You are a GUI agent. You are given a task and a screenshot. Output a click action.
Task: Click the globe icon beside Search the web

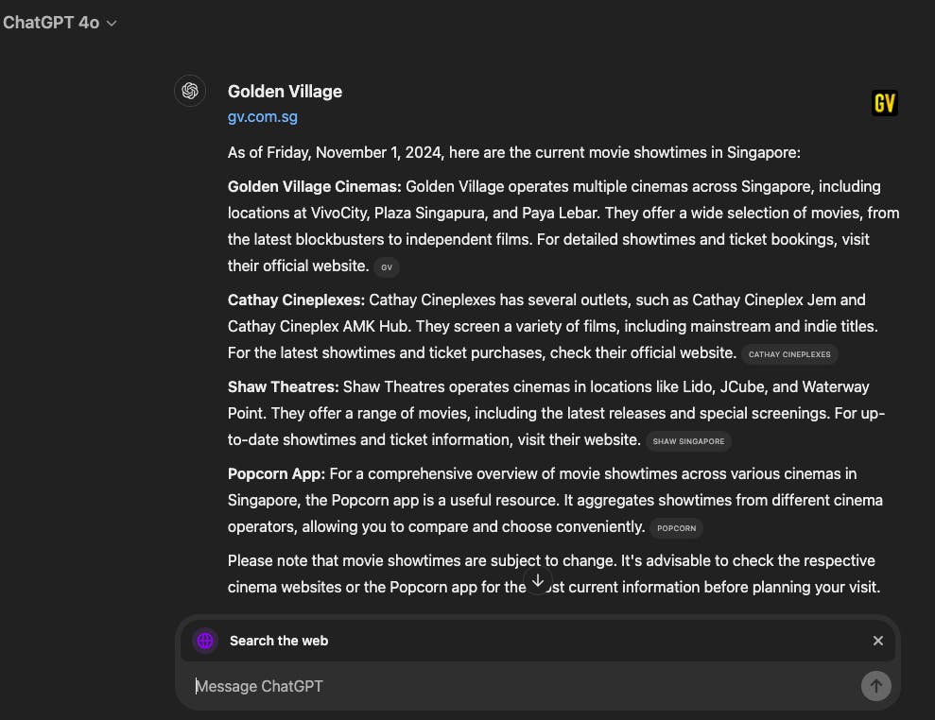click(x=205, y=641)
